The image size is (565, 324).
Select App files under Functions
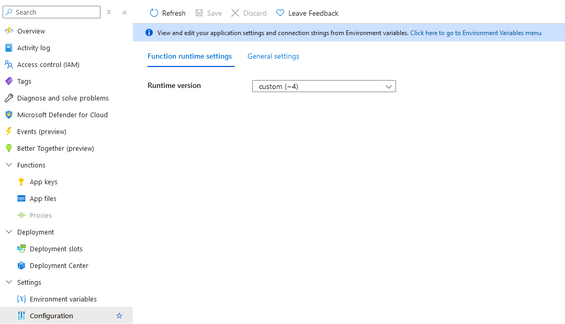[x=43, y=198]
